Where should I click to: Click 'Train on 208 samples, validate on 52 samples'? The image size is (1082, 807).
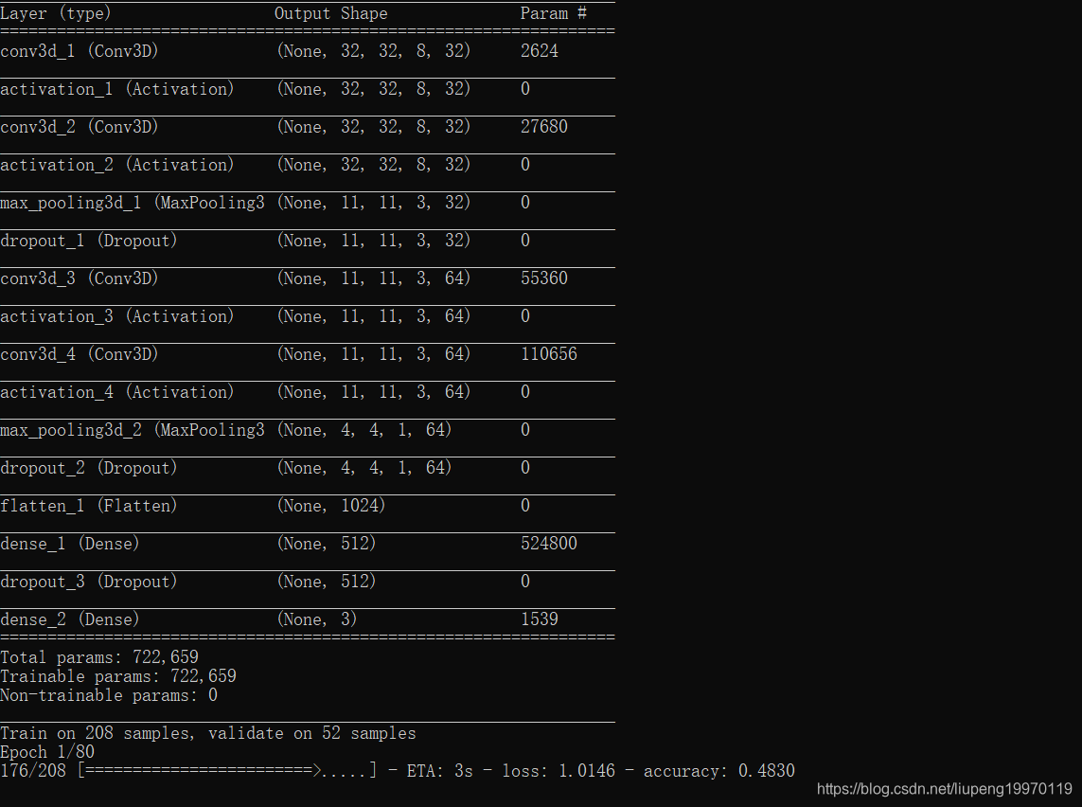click(208, 734)
